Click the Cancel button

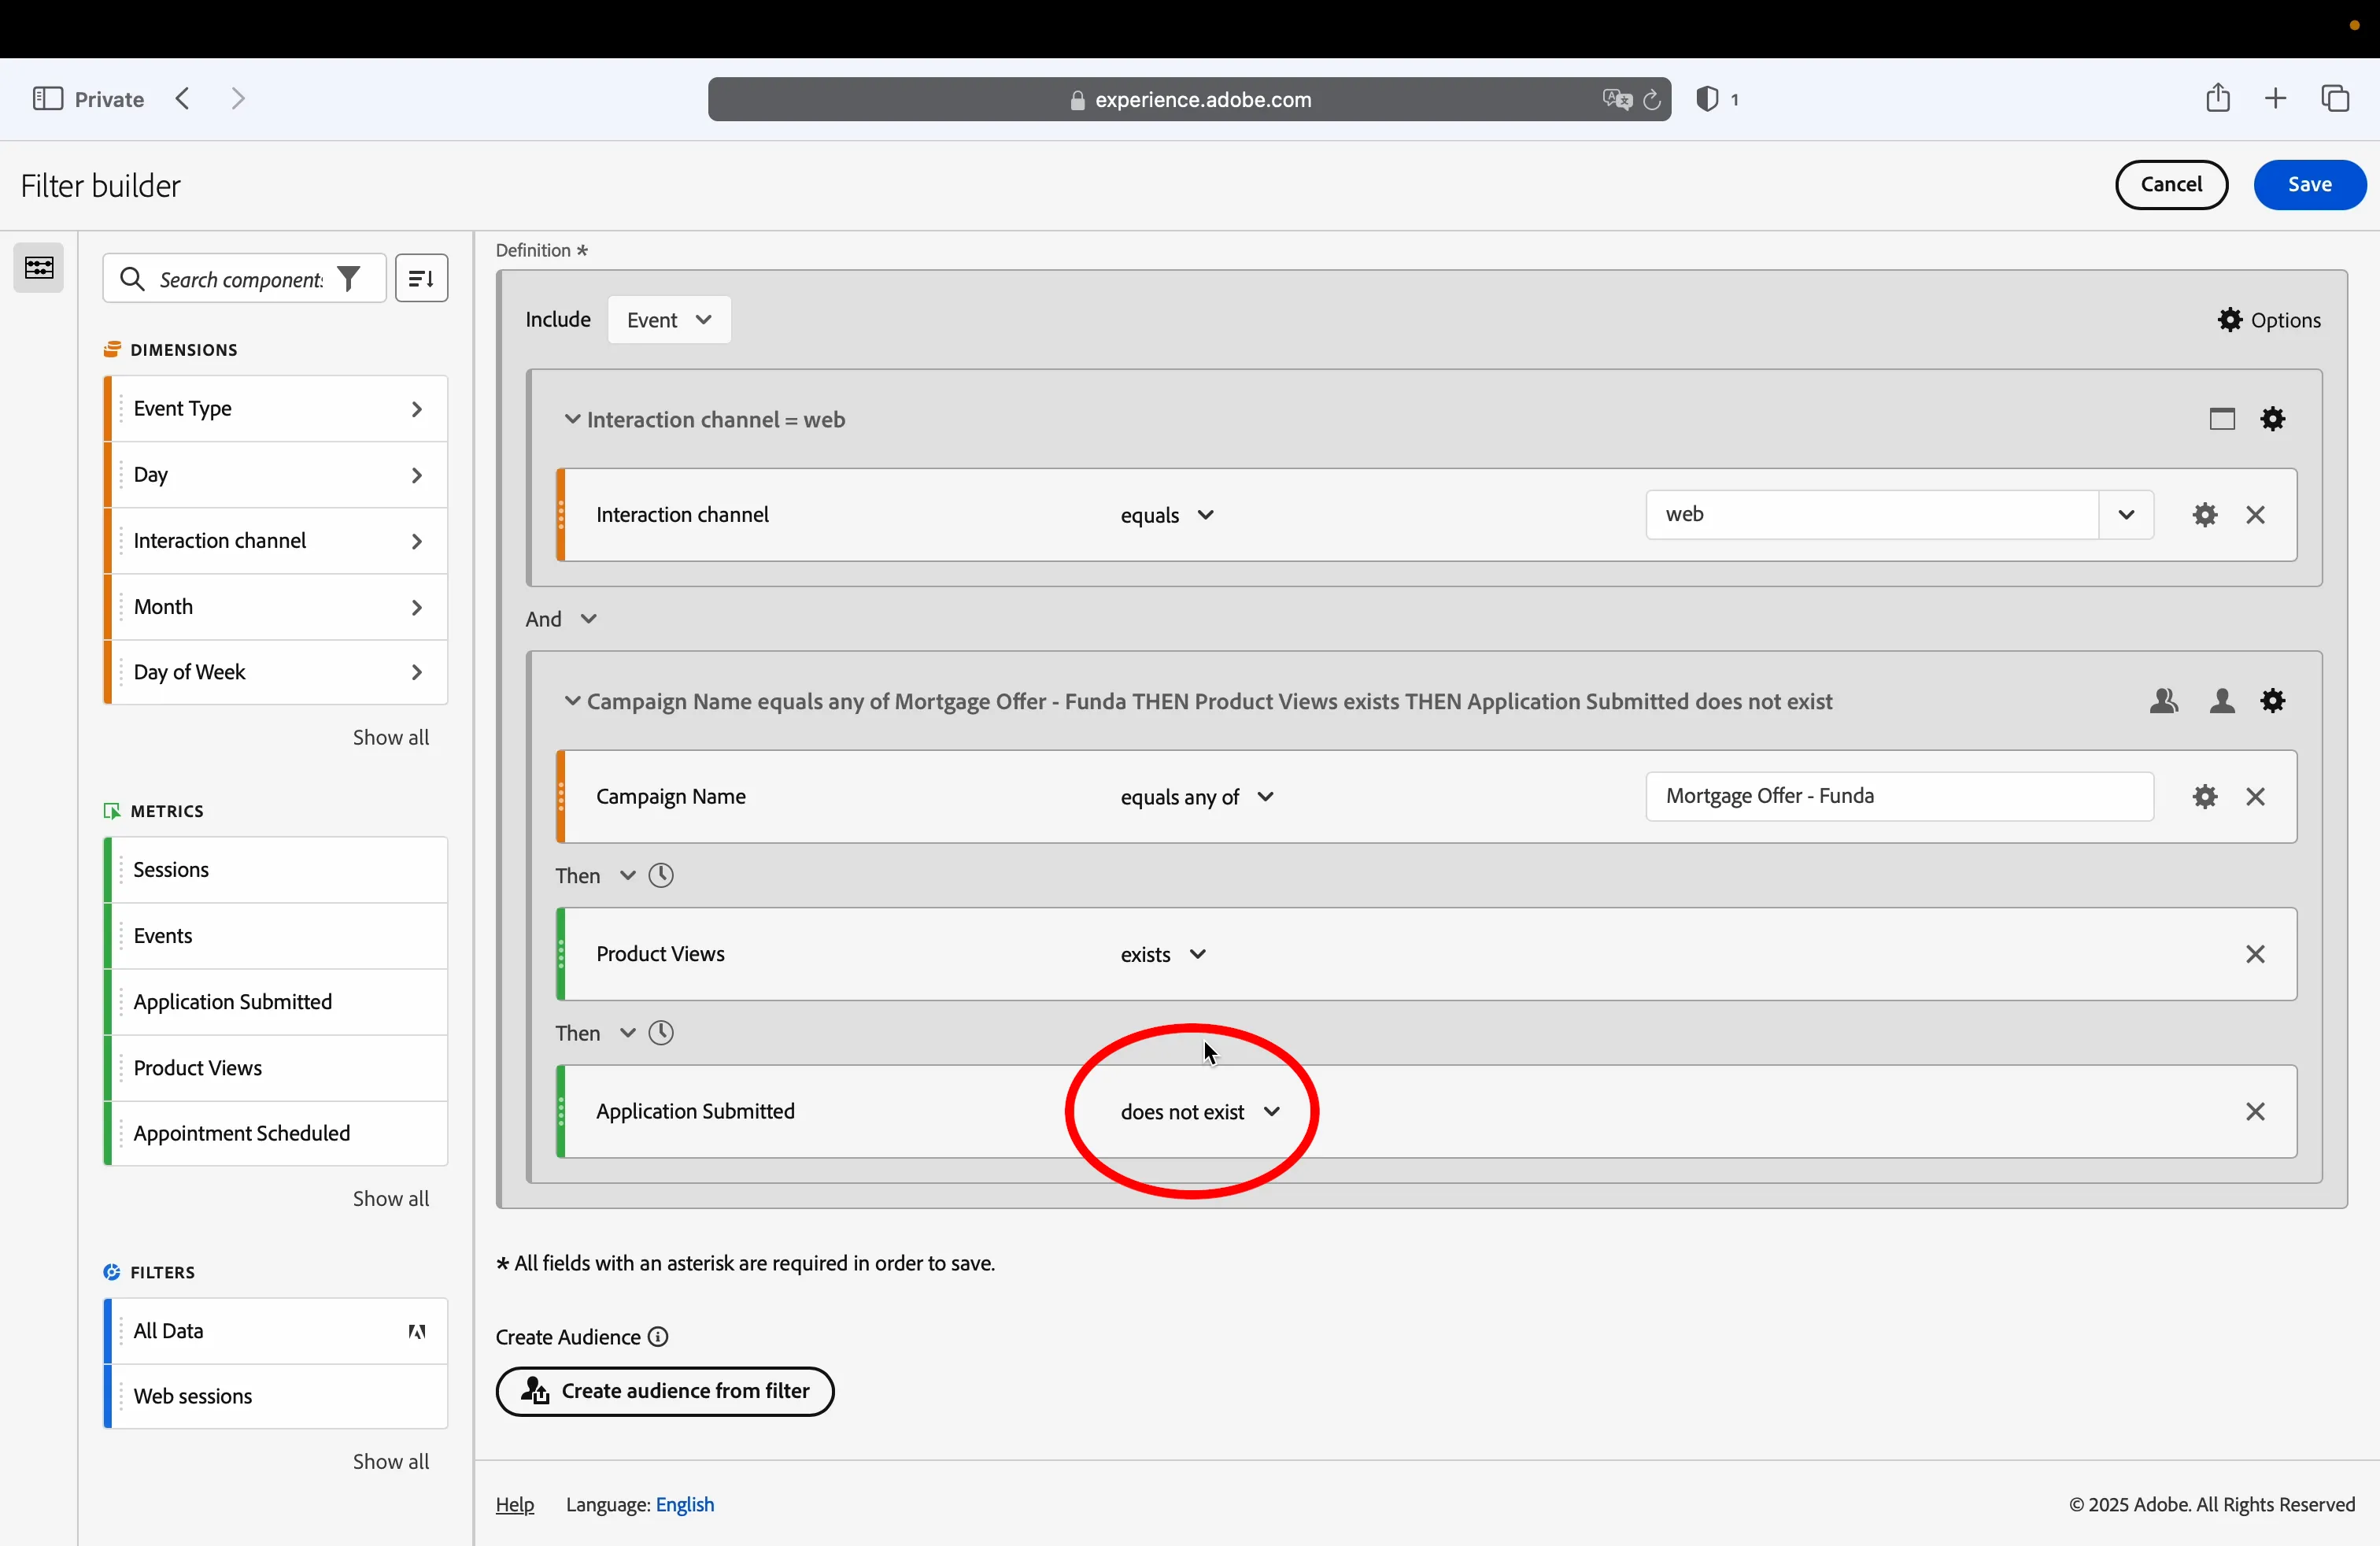coord(2172,185)
